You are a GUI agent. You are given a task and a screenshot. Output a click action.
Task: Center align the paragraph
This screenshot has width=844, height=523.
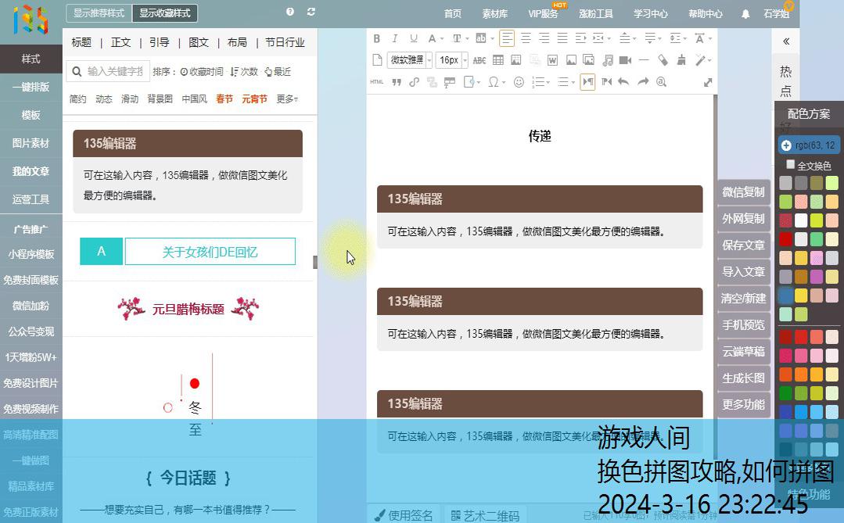pyautogui.click(x=526, y=38)
